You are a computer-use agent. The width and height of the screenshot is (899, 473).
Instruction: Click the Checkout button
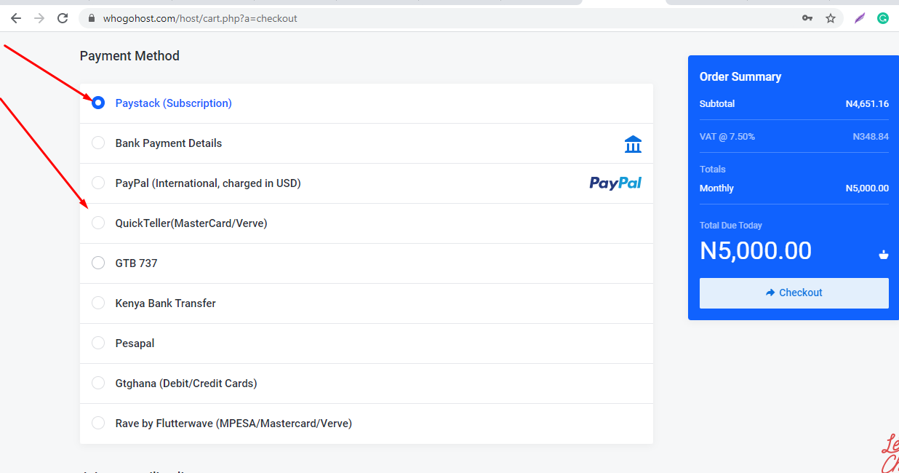click(794, 293)
